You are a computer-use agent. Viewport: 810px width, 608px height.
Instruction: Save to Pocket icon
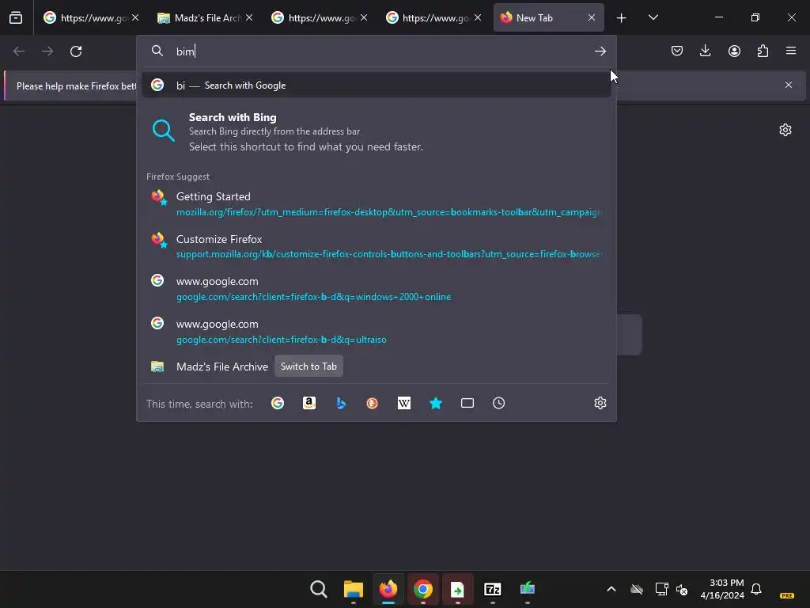pyautogui.click(x=677, y=51)
